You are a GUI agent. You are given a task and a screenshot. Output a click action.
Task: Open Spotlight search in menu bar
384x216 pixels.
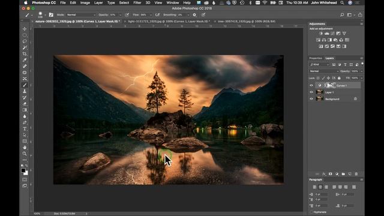tap(342, 2)
